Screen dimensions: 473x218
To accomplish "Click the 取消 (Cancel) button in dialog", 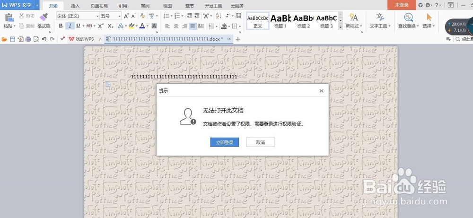I will coord(260,142).
